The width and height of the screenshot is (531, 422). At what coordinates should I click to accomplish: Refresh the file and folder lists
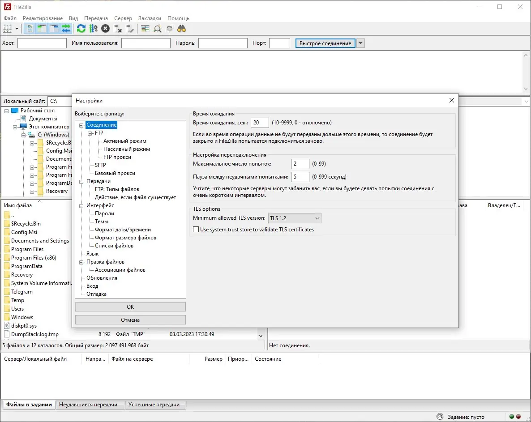point(81,28)
